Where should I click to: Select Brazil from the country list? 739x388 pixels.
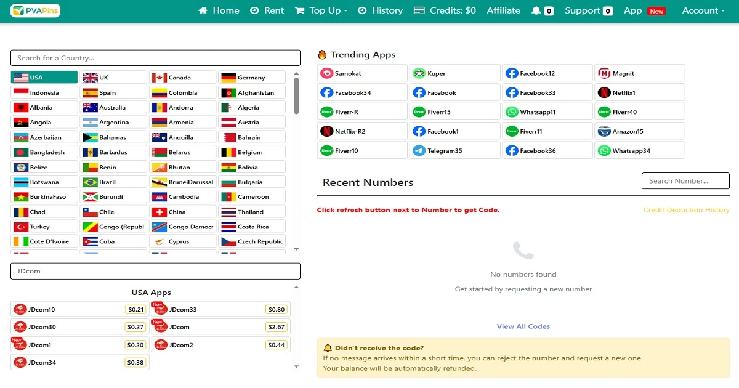[x=114, y=182]
